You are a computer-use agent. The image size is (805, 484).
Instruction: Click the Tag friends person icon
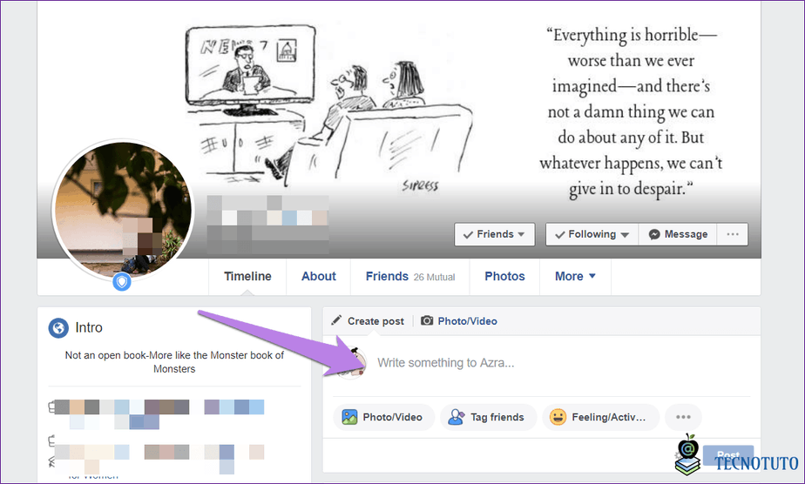tap(456, 417)
